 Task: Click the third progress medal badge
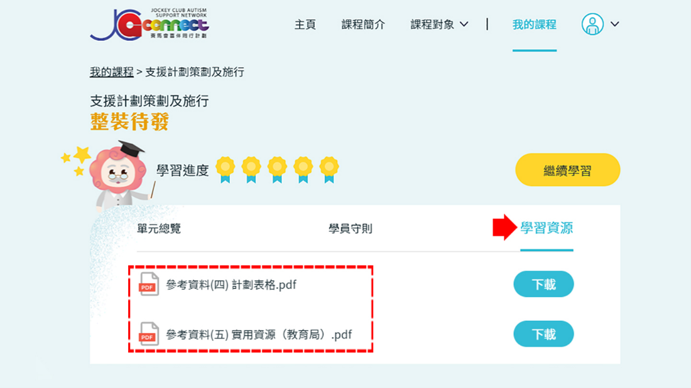277,170
